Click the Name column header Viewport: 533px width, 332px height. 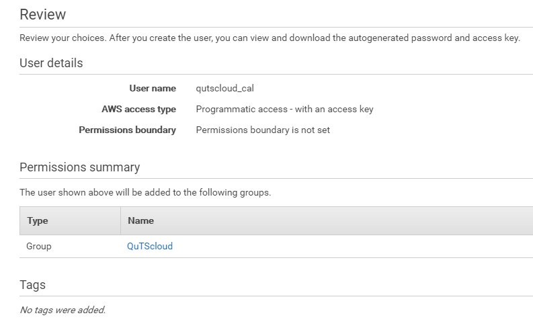[x=140, y=220]
